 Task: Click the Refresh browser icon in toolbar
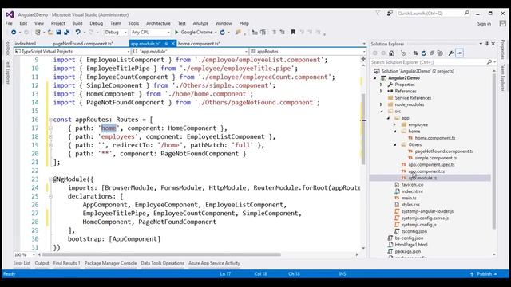pyautogui.click(x=223, y=32)
